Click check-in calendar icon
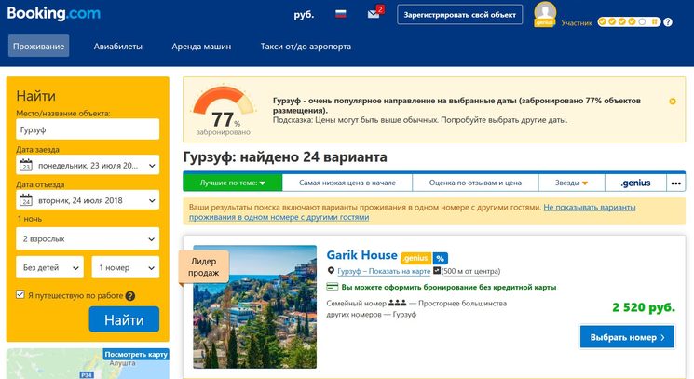This screenshot has height=379, width=694. [x=26, y=166]
